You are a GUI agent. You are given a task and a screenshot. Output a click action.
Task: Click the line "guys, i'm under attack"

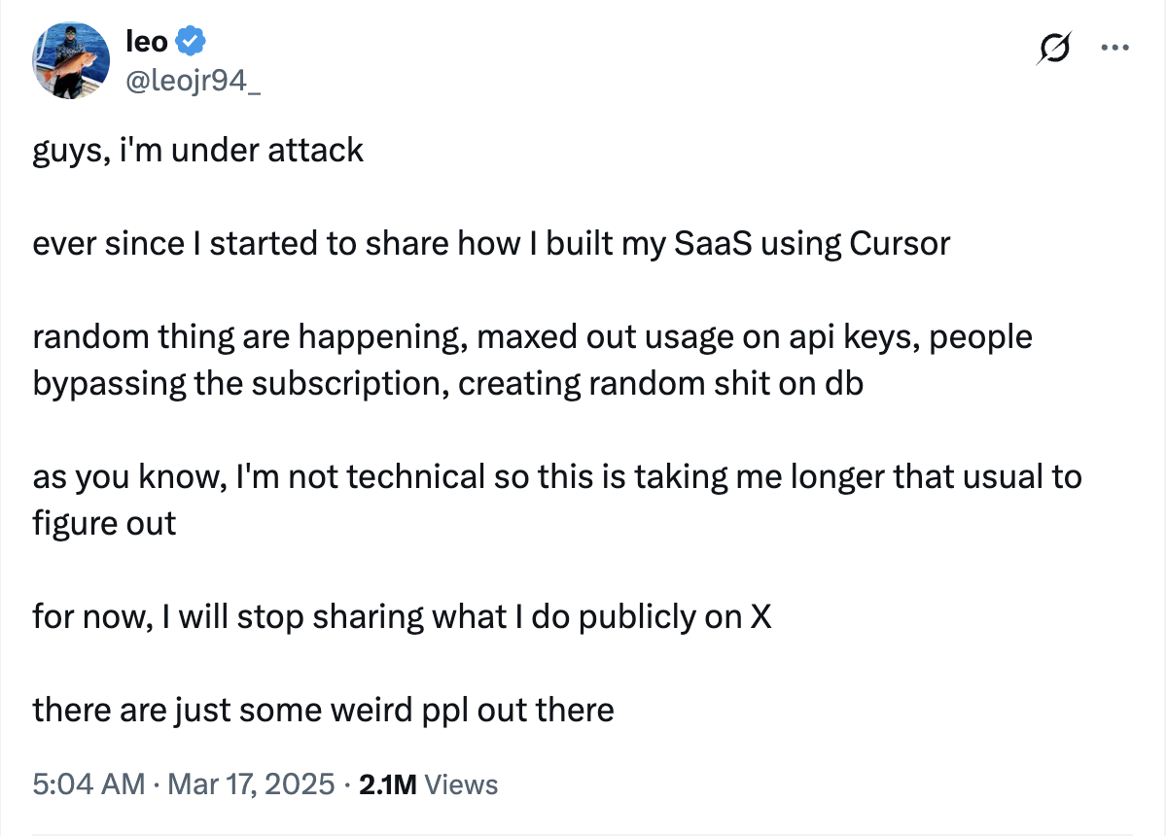tap(198, 150)
